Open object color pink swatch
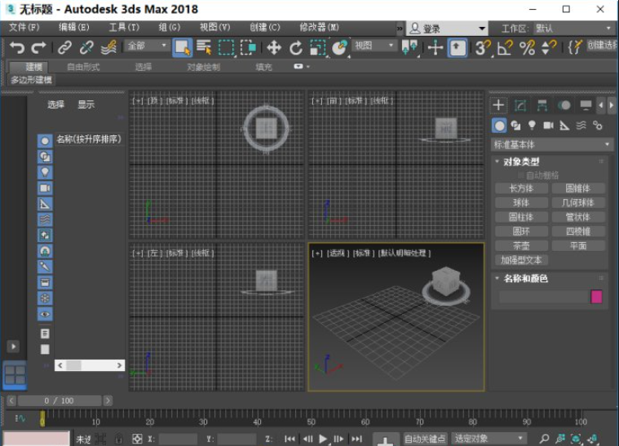Screen dimensions: 619x446 pos(596,297)
